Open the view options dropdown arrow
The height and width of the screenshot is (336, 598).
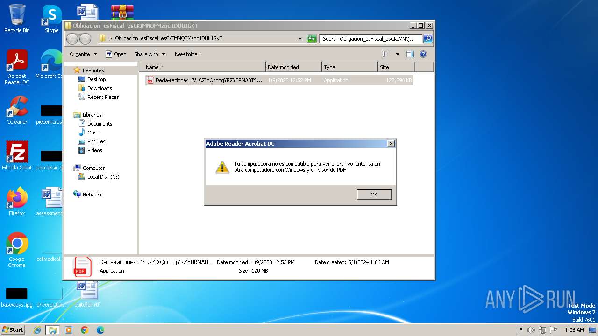(x=398, y=54)
